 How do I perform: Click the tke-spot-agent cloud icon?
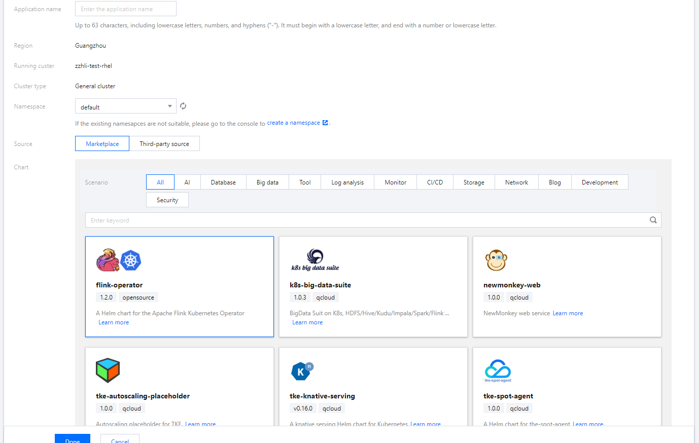point(498,371)
